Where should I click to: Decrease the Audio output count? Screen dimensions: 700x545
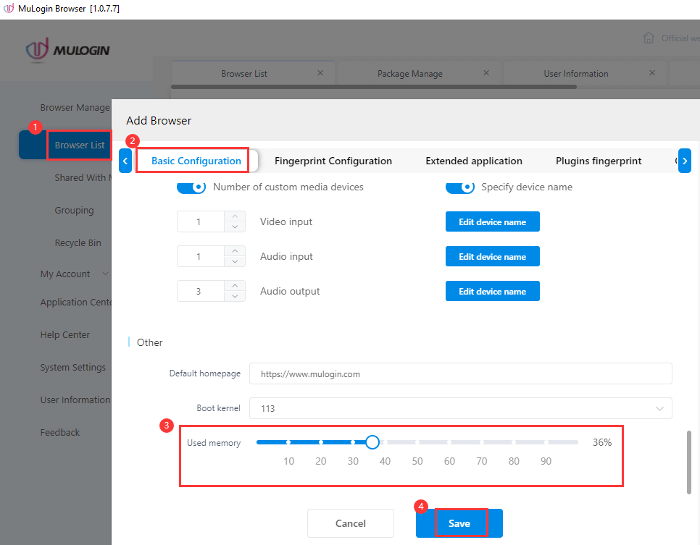tap(235, 296)
